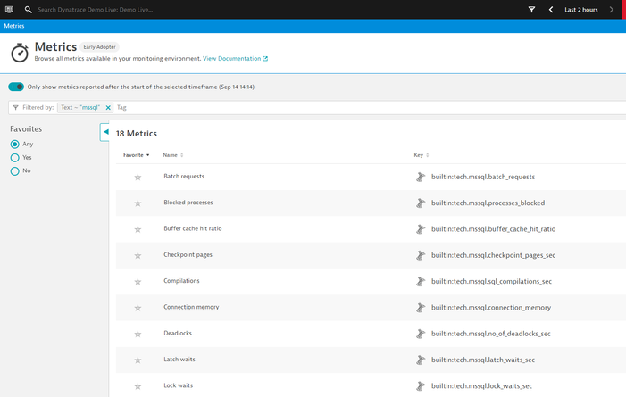
Task: Click the Checkpoint pages key pin icon
Action: [x=420, y=255]
